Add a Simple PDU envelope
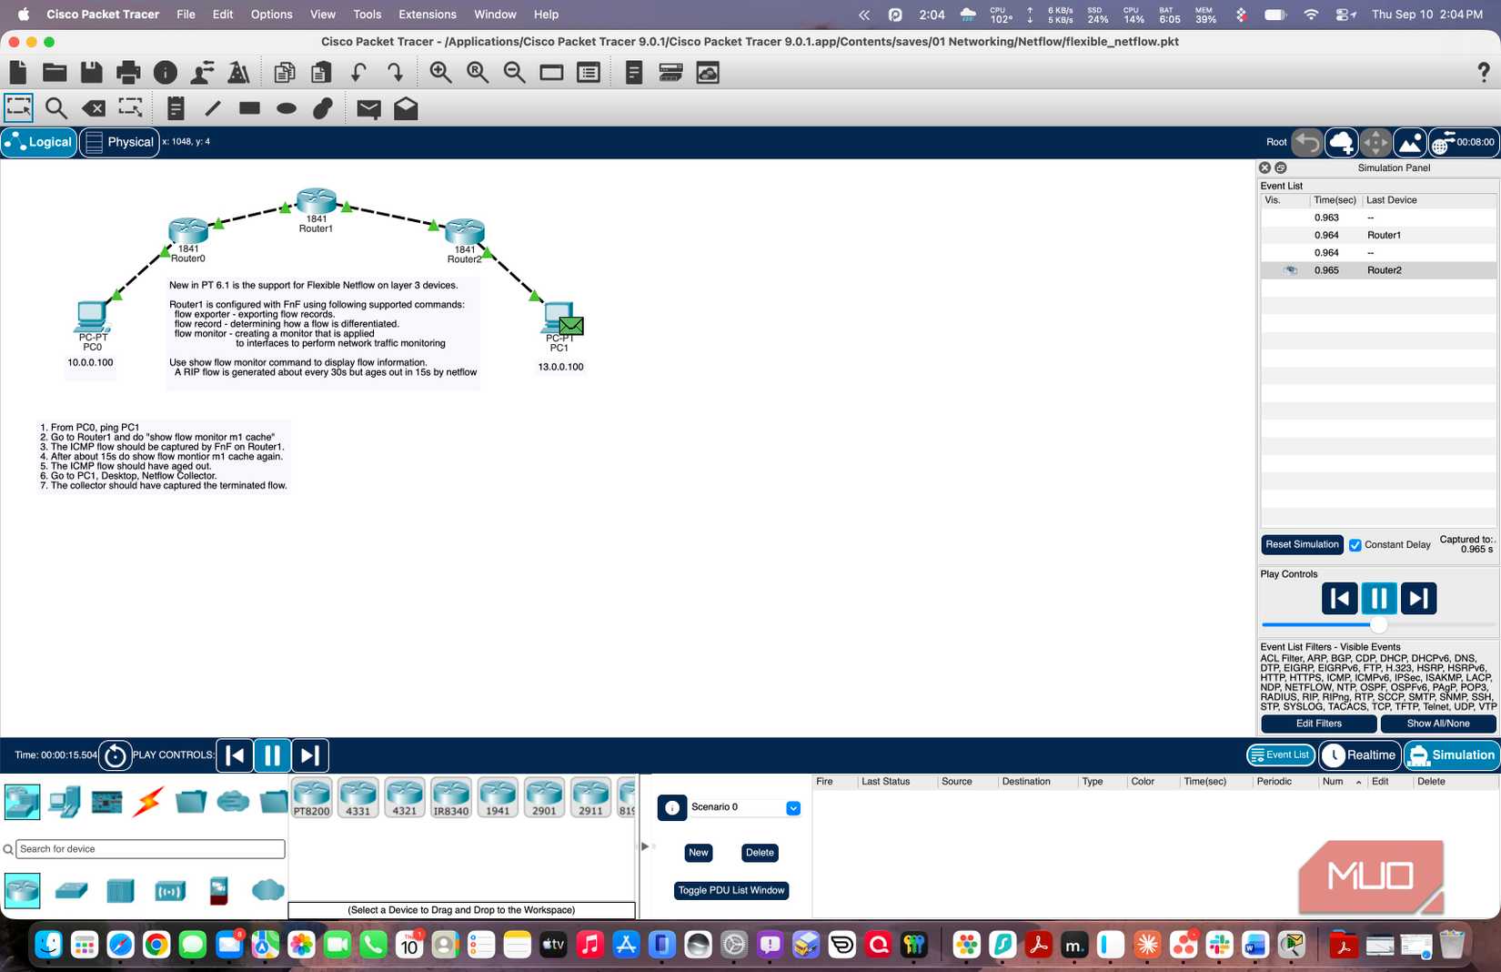 pyautogui.click(x=368, y=109)
